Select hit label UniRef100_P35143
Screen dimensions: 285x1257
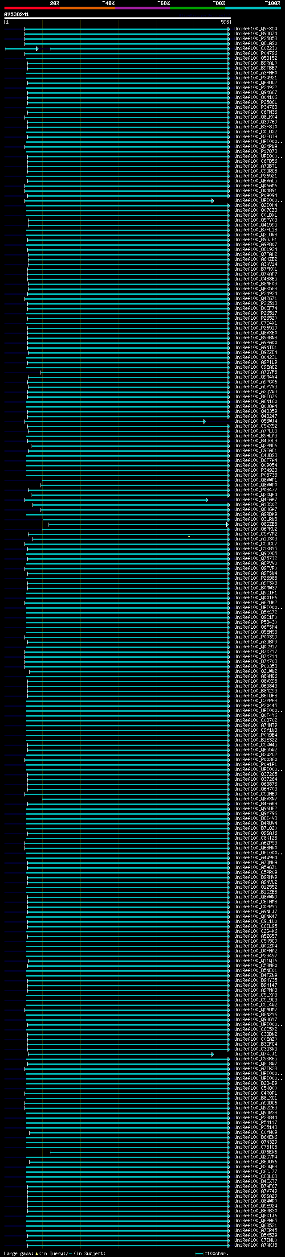[x=256, y=1127]
